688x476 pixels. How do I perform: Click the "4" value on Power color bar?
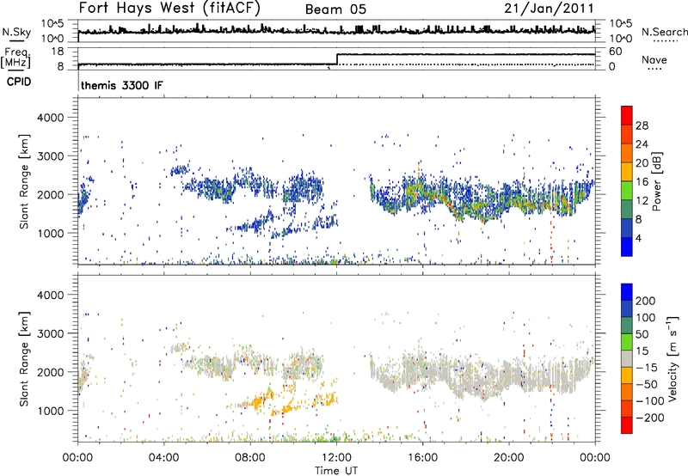coord(639,238)
